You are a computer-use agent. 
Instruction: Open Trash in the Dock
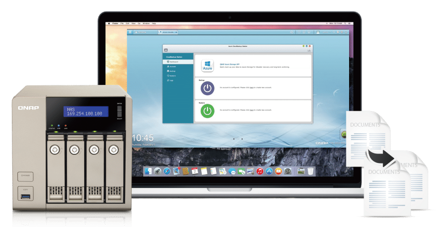click(310, 171)
